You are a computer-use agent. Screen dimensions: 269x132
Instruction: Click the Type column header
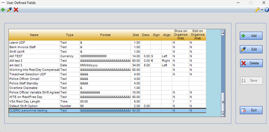(x=69, y=35)
